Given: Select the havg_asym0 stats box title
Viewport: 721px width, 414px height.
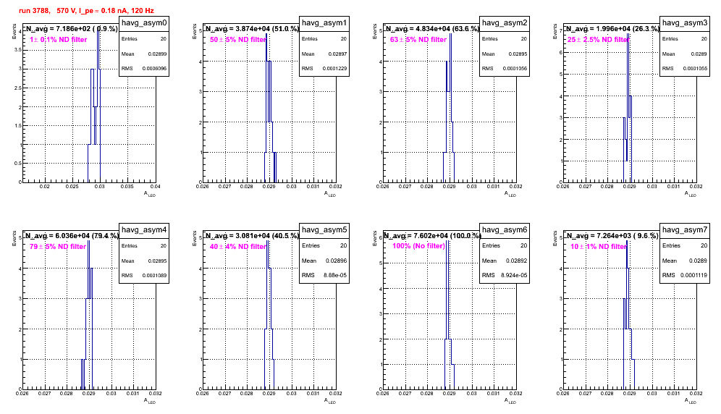Looking at the screenshot, I should pyautogui.click(x=144, y=23).
